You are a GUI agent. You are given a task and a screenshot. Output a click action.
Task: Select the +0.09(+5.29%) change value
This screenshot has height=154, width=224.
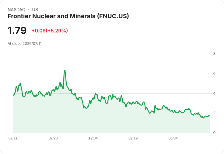[50, 31]
